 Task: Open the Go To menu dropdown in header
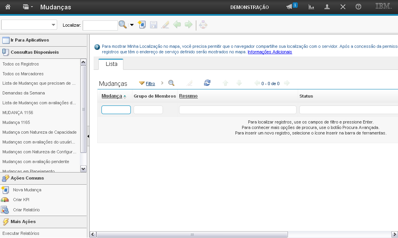27,7
